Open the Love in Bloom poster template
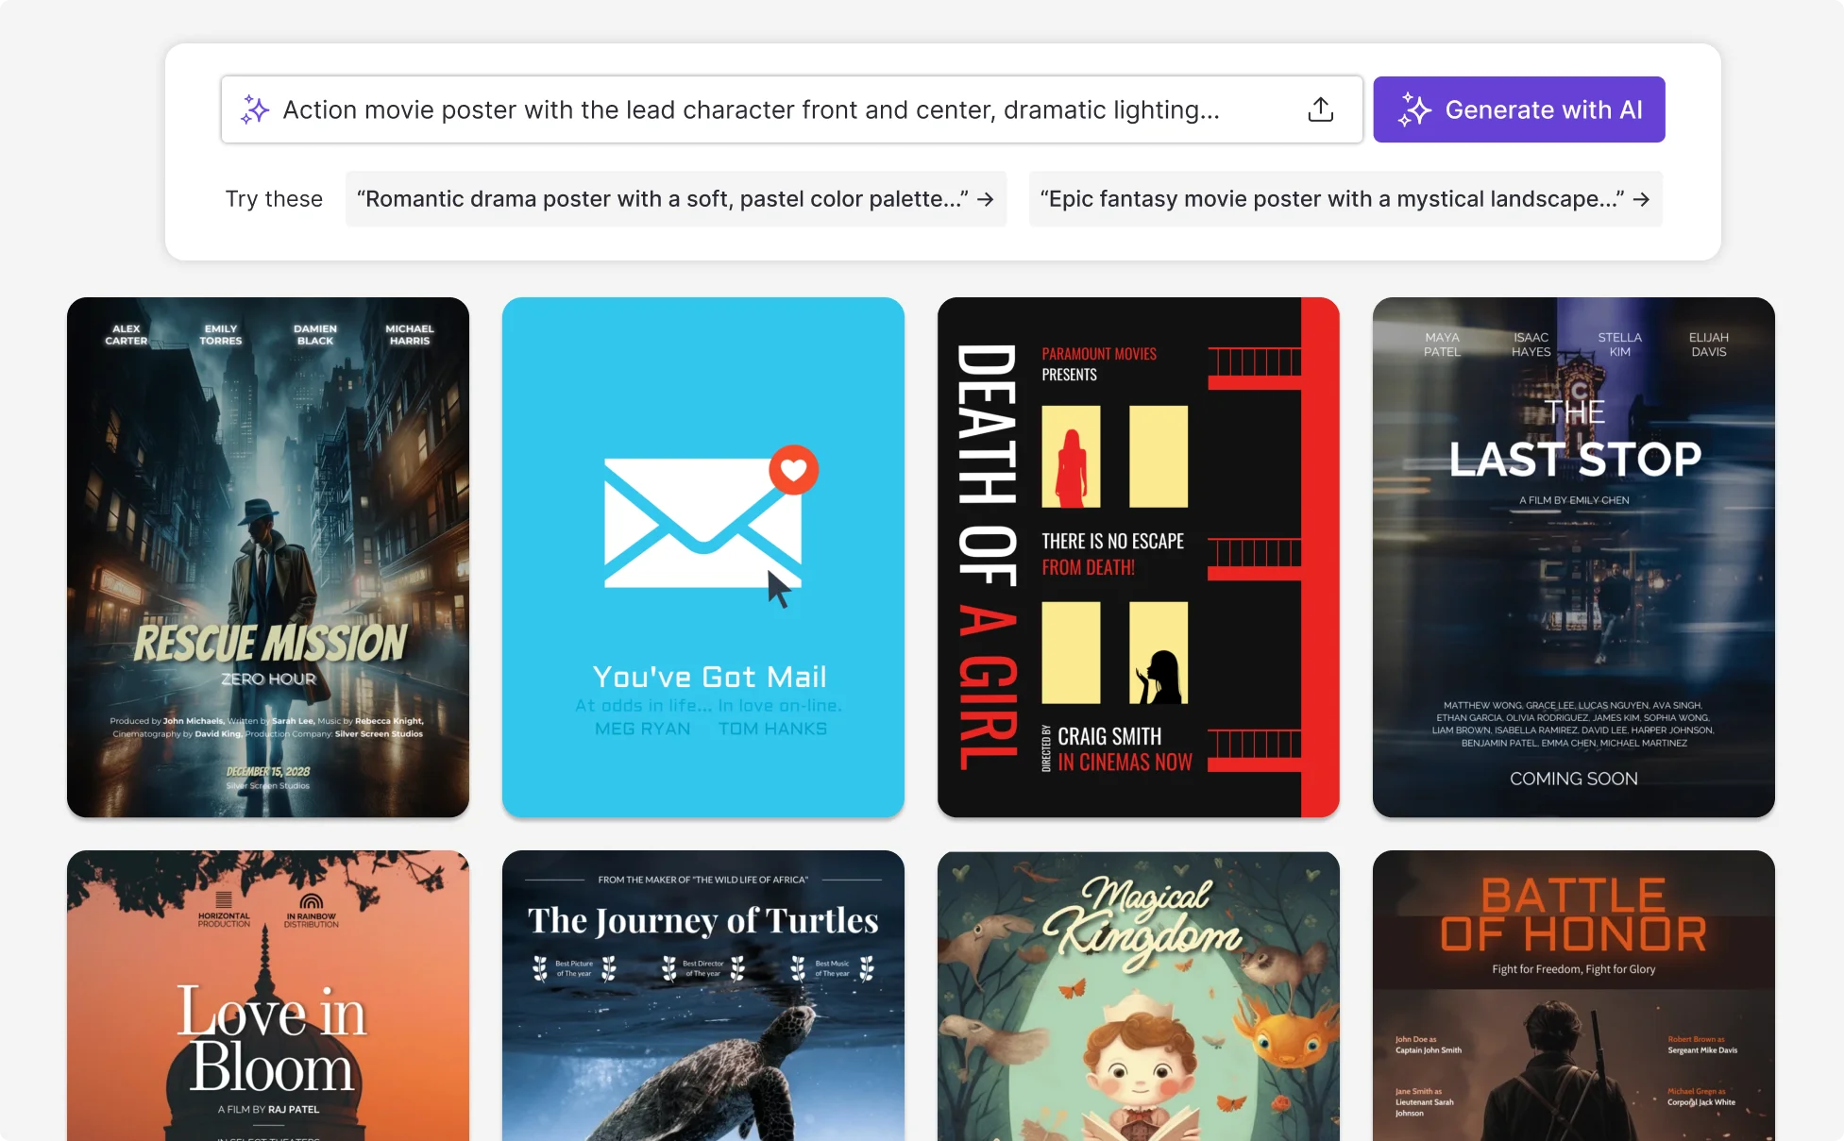 tap(268, 996)
